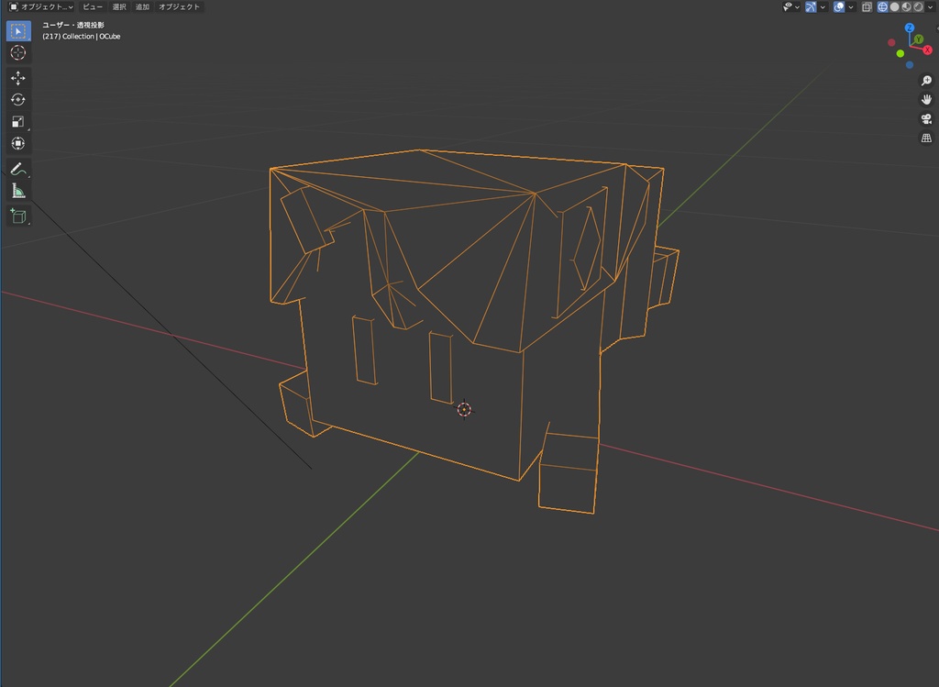Image resolution: width=939 pixels, height=687 pixels.
Task: Click the 'ユーザー・透視投影' viewport label
Action: click(73, 25)
